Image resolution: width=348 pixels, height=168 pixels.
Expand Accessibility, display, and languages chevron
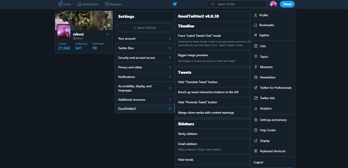pos(170,88)
